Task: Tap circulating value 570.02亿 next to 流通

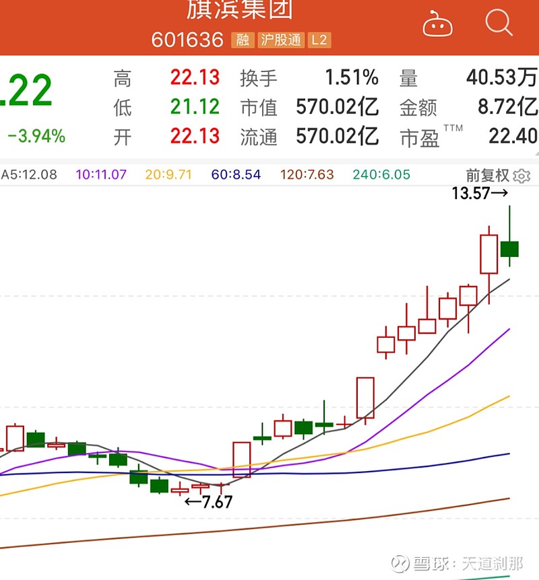Action: (x=337, y=136)
